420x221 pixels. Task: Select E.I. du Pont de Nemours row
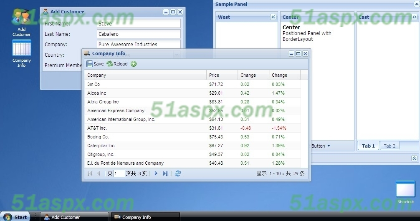click(192, 163)
